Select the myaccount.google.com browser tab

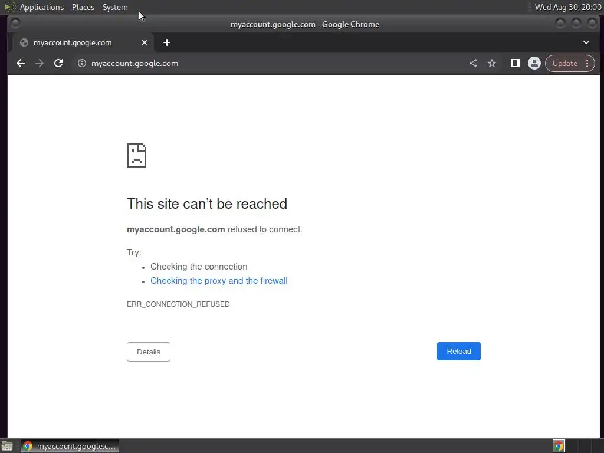point(83,42)
